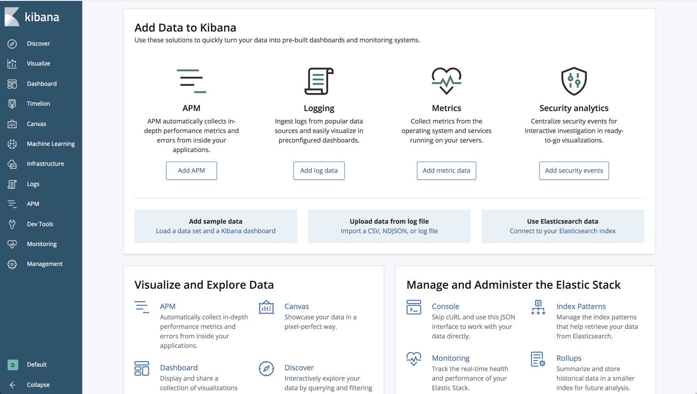Image resolution: width=697 pixels, height=394 pixels.
Task: Click Default space label in sidebar
Action: 37,365
